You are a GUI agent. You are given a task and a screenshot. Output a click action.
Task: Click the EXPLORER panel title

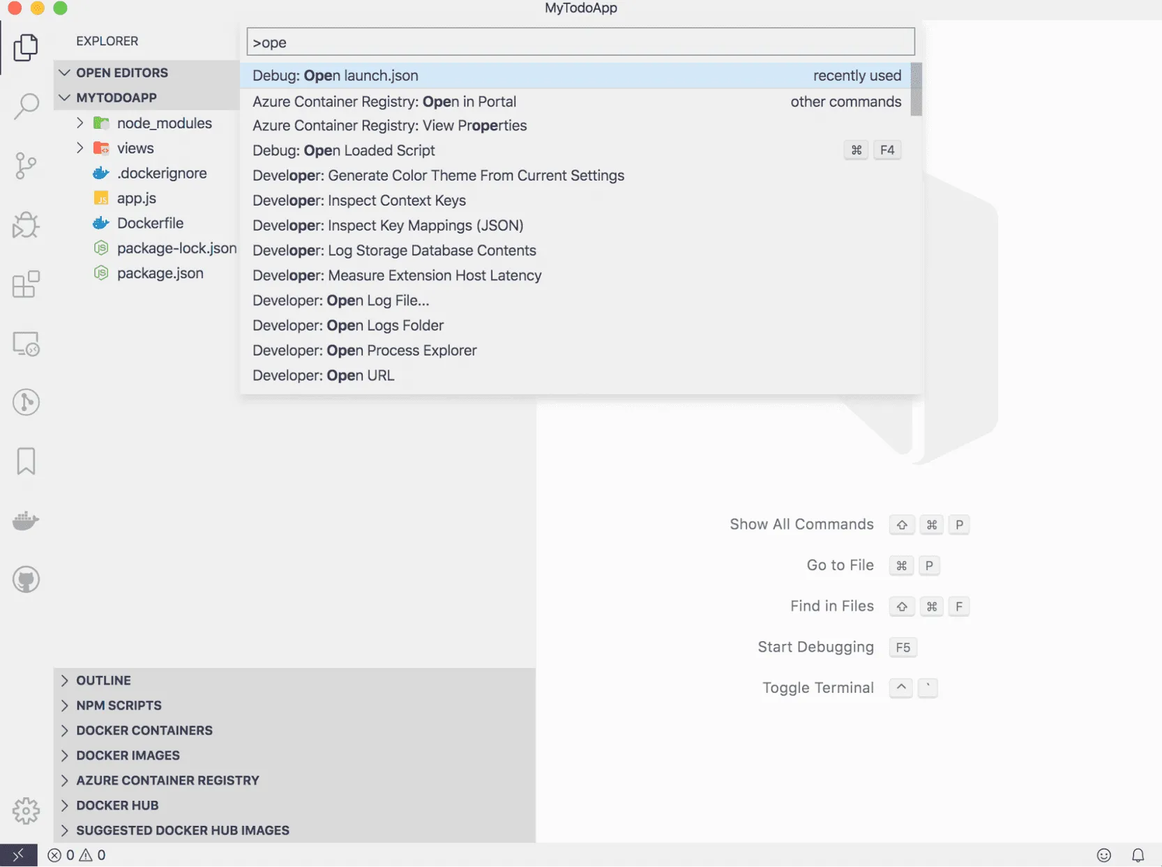click(x=107, y=41)
